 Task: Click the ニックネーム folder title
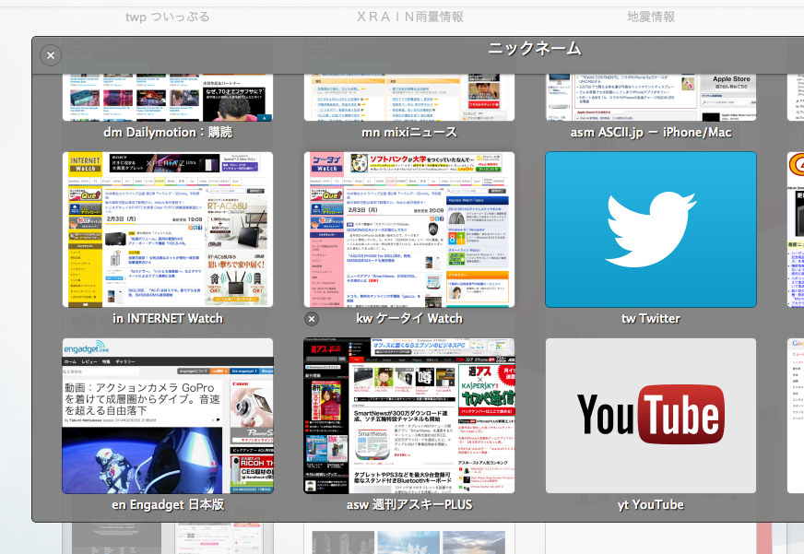(534, 48)
